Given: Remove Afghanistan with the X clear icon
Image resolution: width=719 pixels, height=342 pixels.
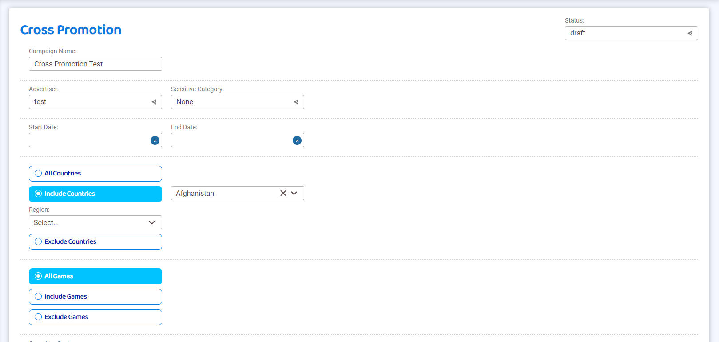Looking at the screenshot, I should coord(283,193).
